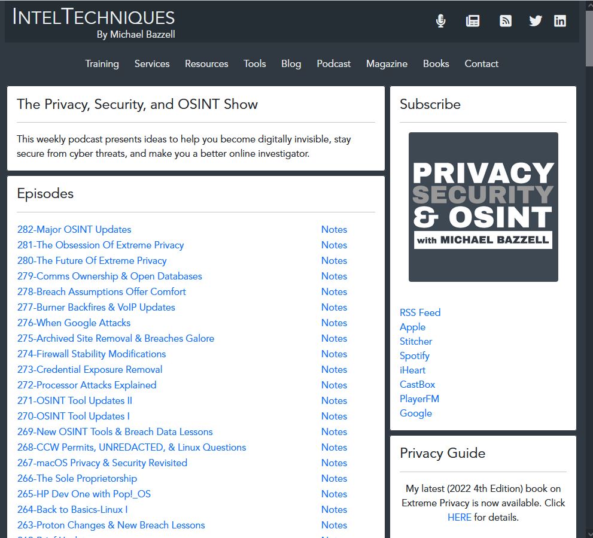Open the LinkedIn icon in header
Screen dimensions: 593x538
click(x=560, y=21)
